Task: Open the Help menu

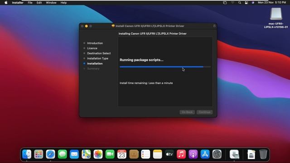Action: pyautogui.click(x=63, y=3)
